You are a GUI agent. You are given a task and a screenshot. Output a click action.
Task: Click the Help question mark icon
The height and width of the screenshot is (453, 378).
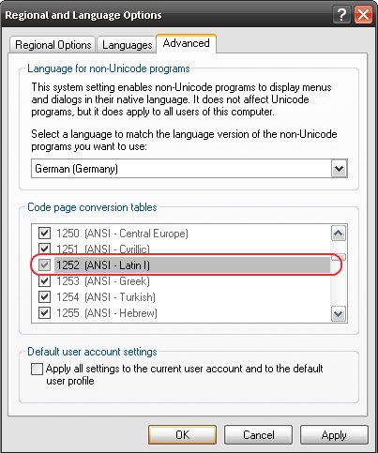pos(341,15)
